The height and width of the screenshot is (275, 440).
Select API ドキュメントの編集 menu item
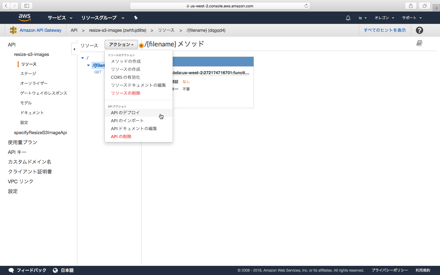click(138, 129)
